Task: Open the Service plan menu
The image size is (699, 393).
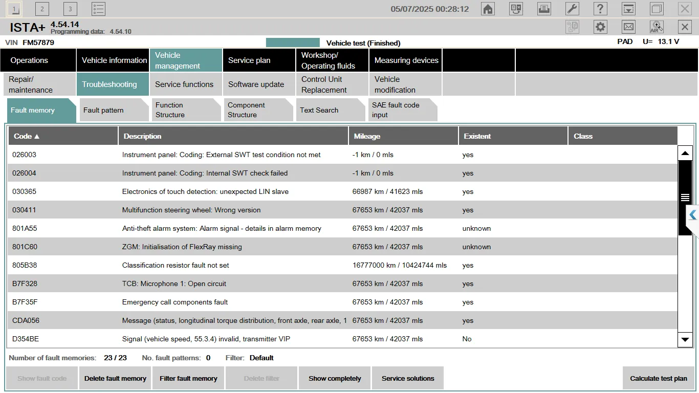Action: (259, 60)
